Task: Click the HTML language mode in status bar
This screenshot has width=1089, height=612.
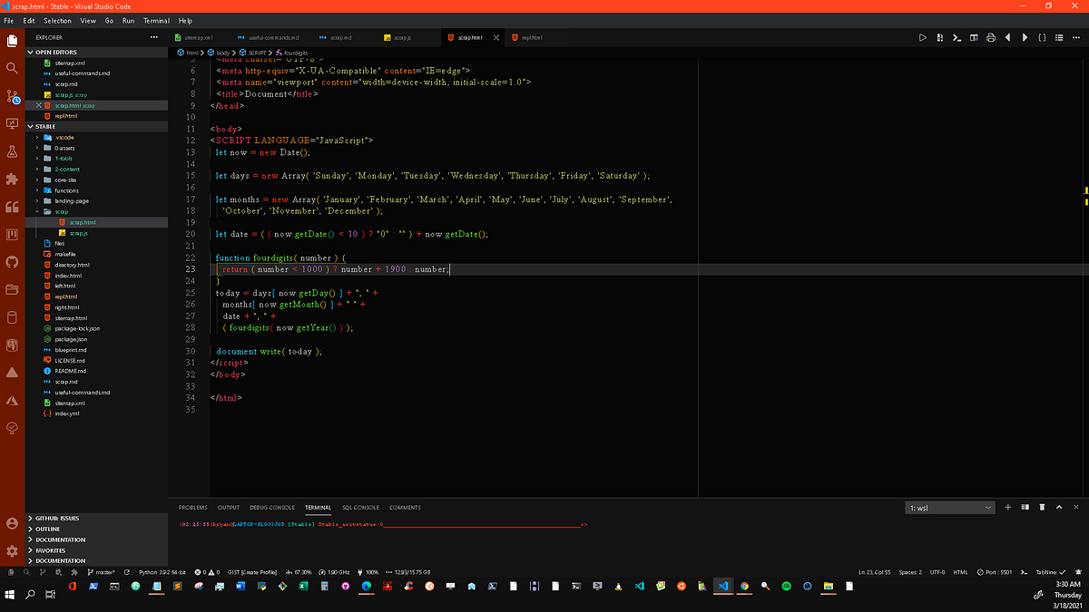Action: pyautogui.click(x=960, y=572)
